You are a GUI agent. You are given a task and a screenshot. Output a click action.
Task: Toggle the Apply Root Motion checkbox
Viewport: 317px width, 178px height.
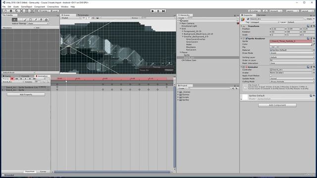[x=271, y=76]
